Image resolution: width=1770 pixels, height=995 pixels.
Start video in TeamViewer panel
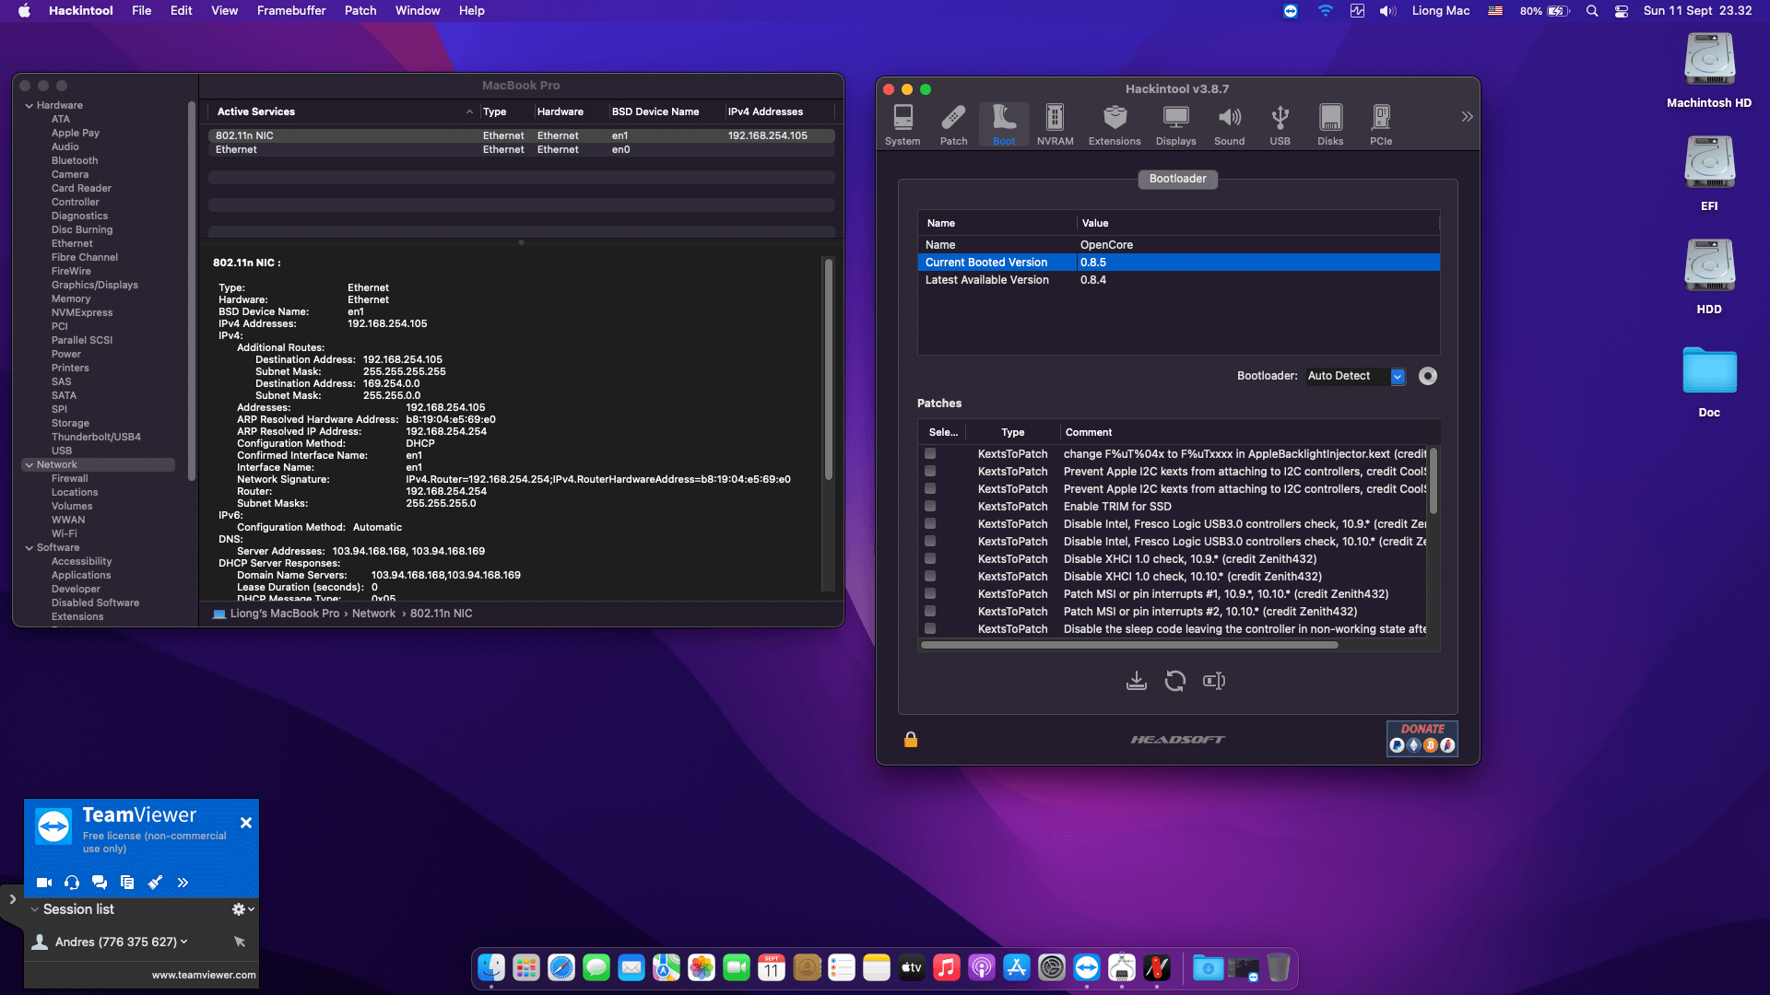[43, 883]
